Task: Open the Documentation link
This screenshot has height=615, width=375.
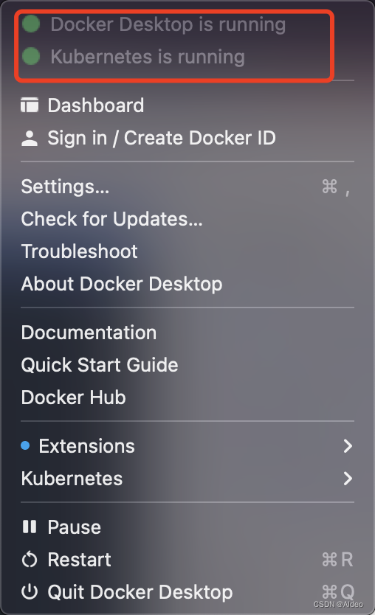Action: (89, 333)
